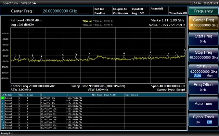Open the Frequency menu header

pyautogui.click(x=203, y=11)
